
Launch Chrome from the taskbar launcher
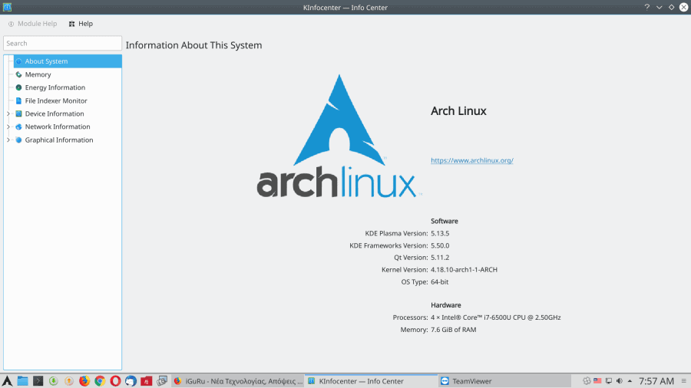click(100, 381)
